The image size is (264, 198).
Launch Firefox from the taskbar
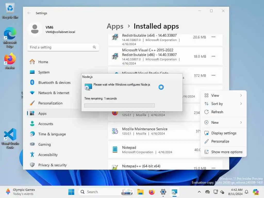pos(152,192)
